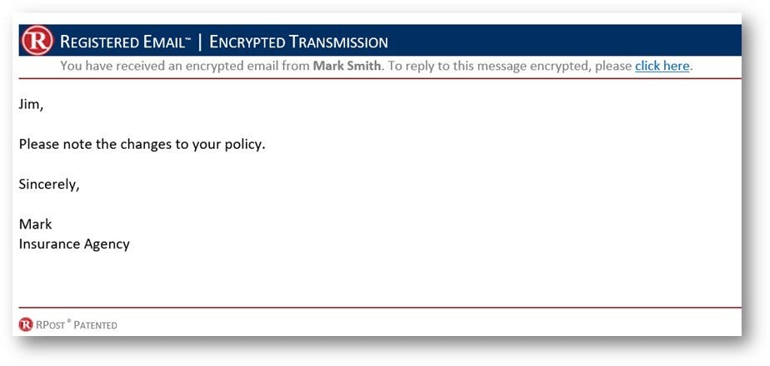The height and width of the screenshot is (366, 770).
Task: Click the small RPost logo in footer
Action: tap(26, 324)
